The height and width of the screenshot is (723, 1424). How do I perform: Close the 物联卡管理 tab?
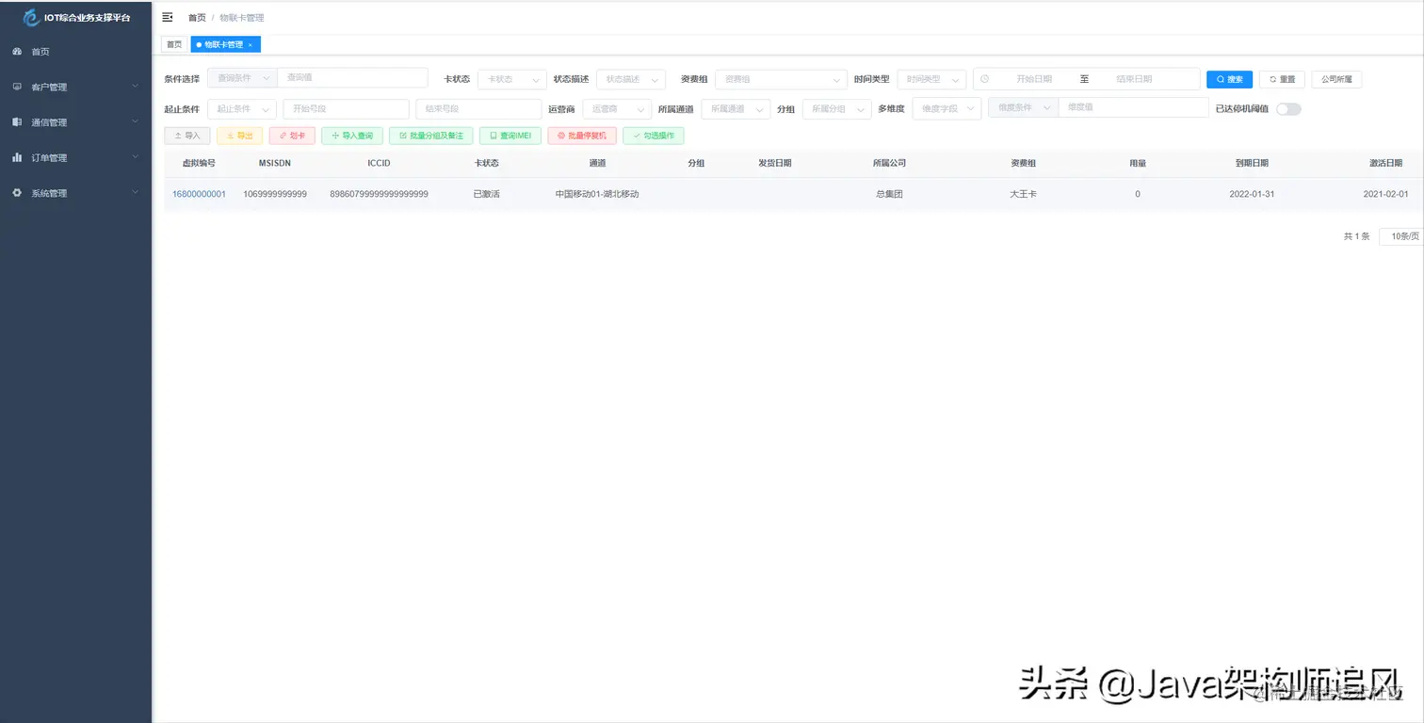pyautogui.click(x=252, y=44)
